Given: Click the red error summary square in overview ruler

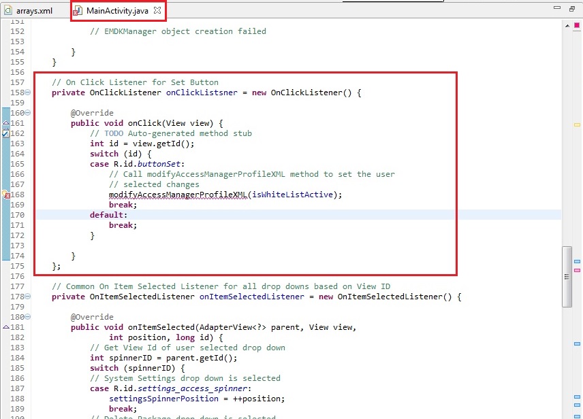Looking at the screenshot, I should pyautogui.click(x=577, y=25).
